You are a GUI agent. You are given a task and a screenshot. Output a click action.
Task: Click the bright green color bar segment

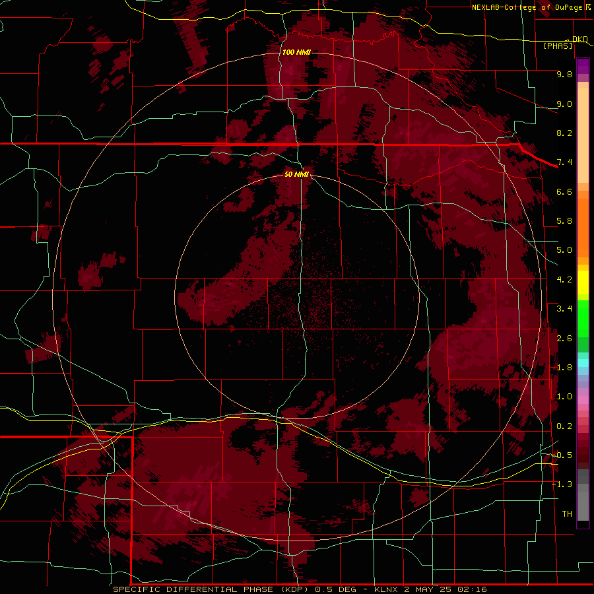(x=583, y=318)
